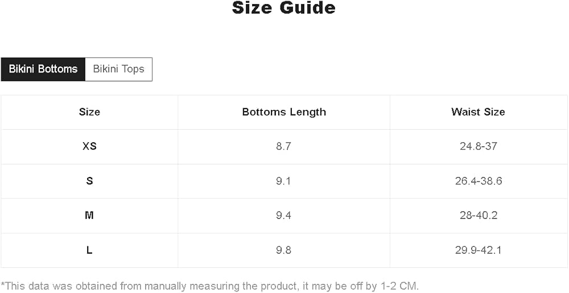Select the L size row label

click(89, 250)
